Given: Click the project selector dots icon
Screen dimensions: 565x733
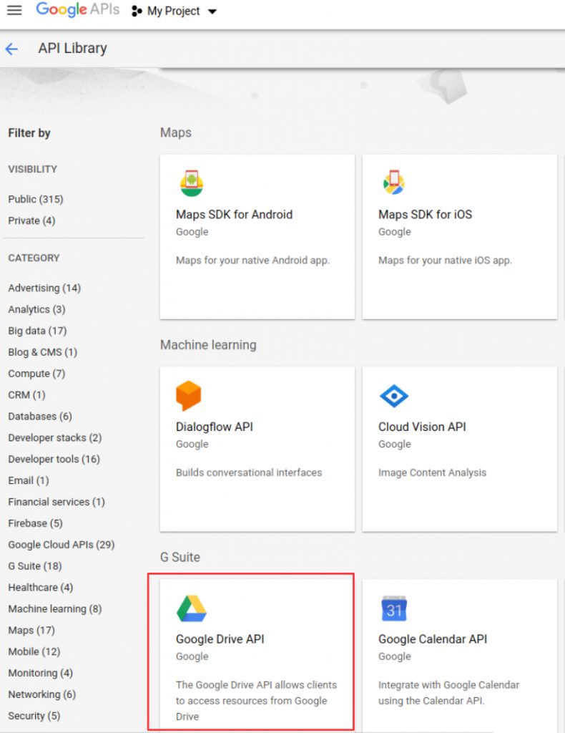Looking at the screenshot, I should coord(137,11).
